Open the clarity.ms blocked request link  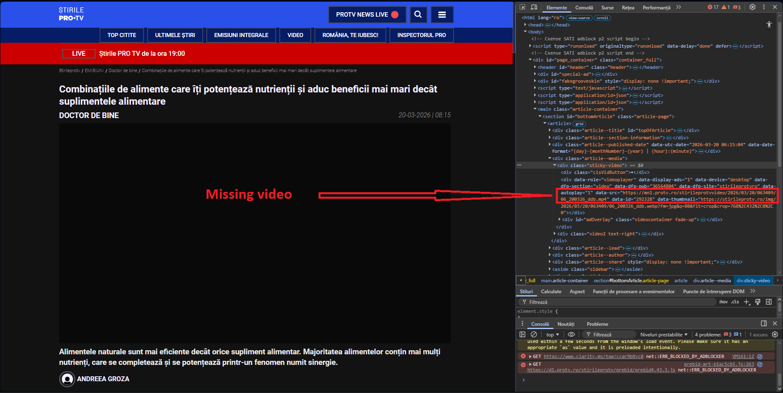click(x=593, y=356)
